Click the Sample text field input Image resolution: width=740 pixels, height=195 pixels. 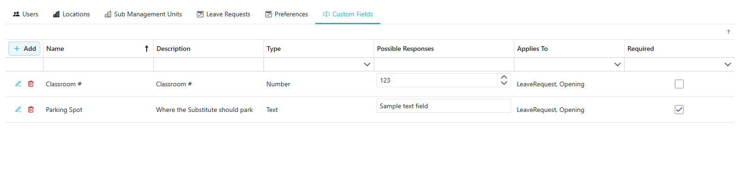(x=443, y=106)
